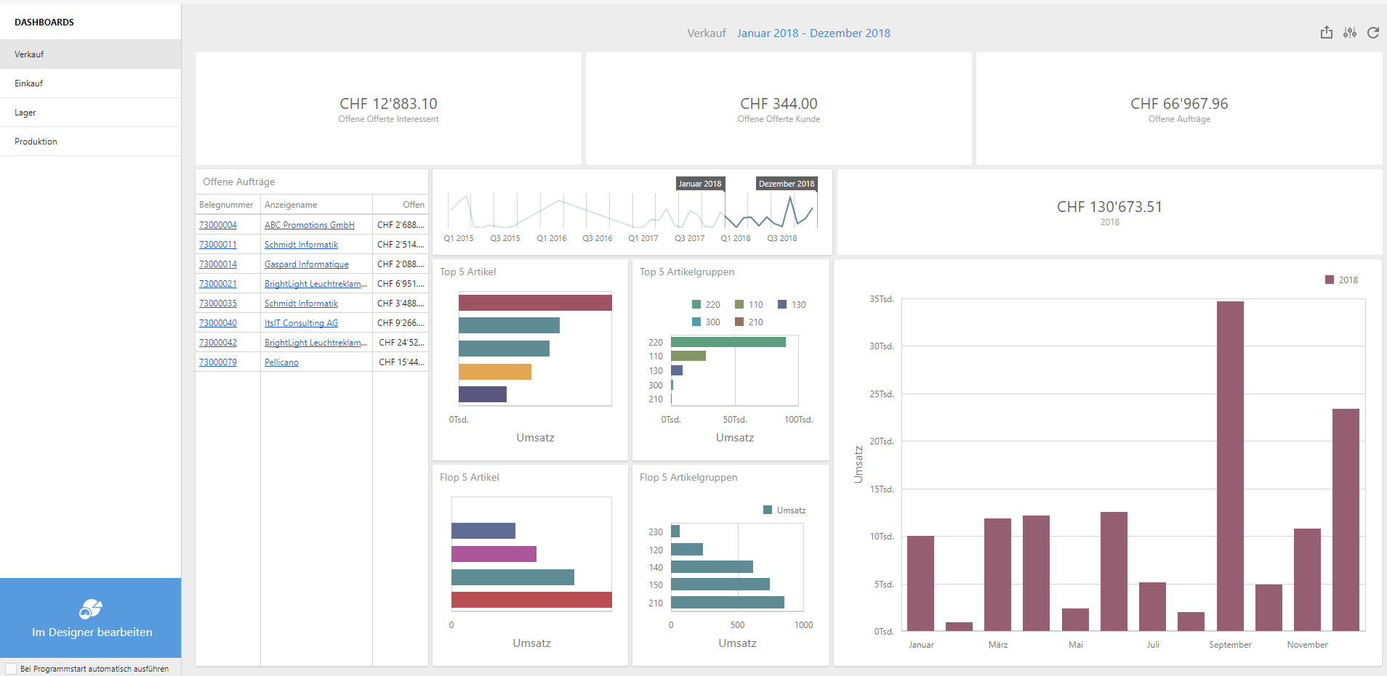
Task: Open order link 73000004
Action: 218,225
